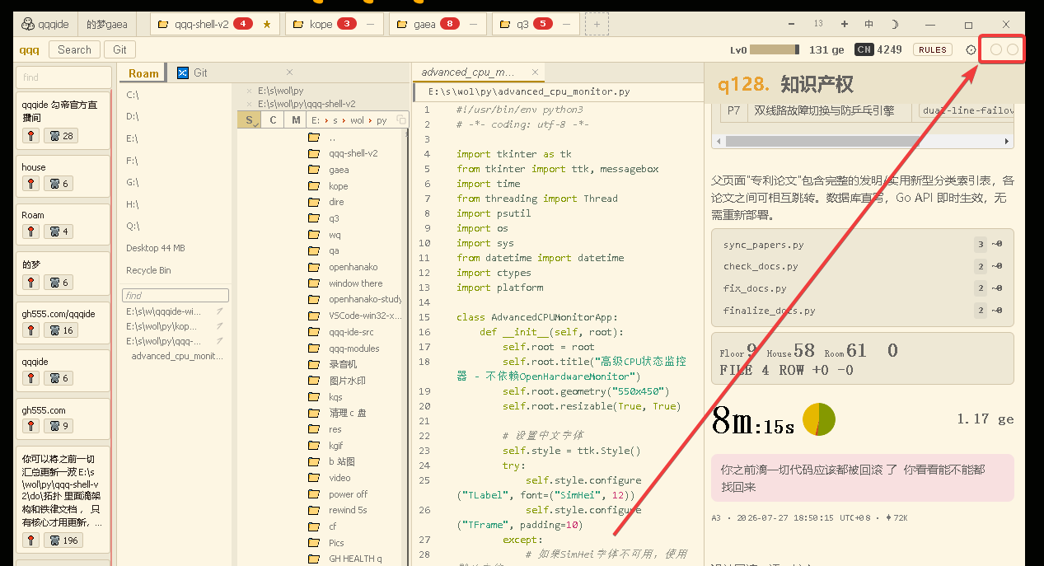
Task: Click the Search button
Action: [74, 49]
